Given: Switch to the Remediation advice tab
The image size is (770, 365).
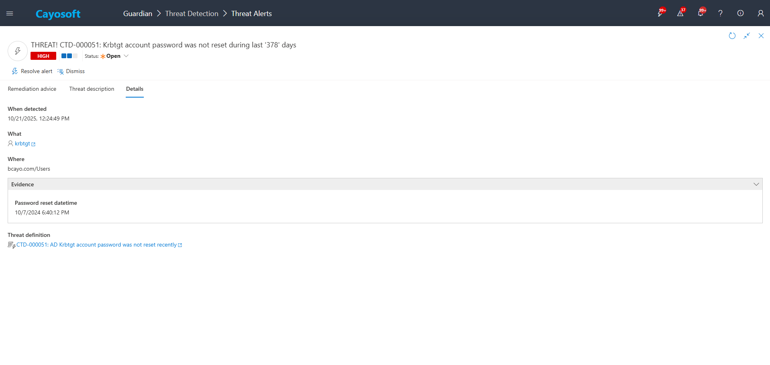Looking at the screenshot, I should pyautogui.click(x=32, y=89).
